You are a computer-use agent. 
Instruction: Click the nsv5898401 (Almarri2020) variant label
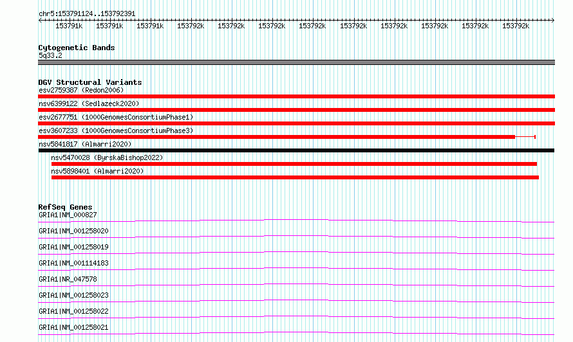pyautogui.click(x=97, y=171)
